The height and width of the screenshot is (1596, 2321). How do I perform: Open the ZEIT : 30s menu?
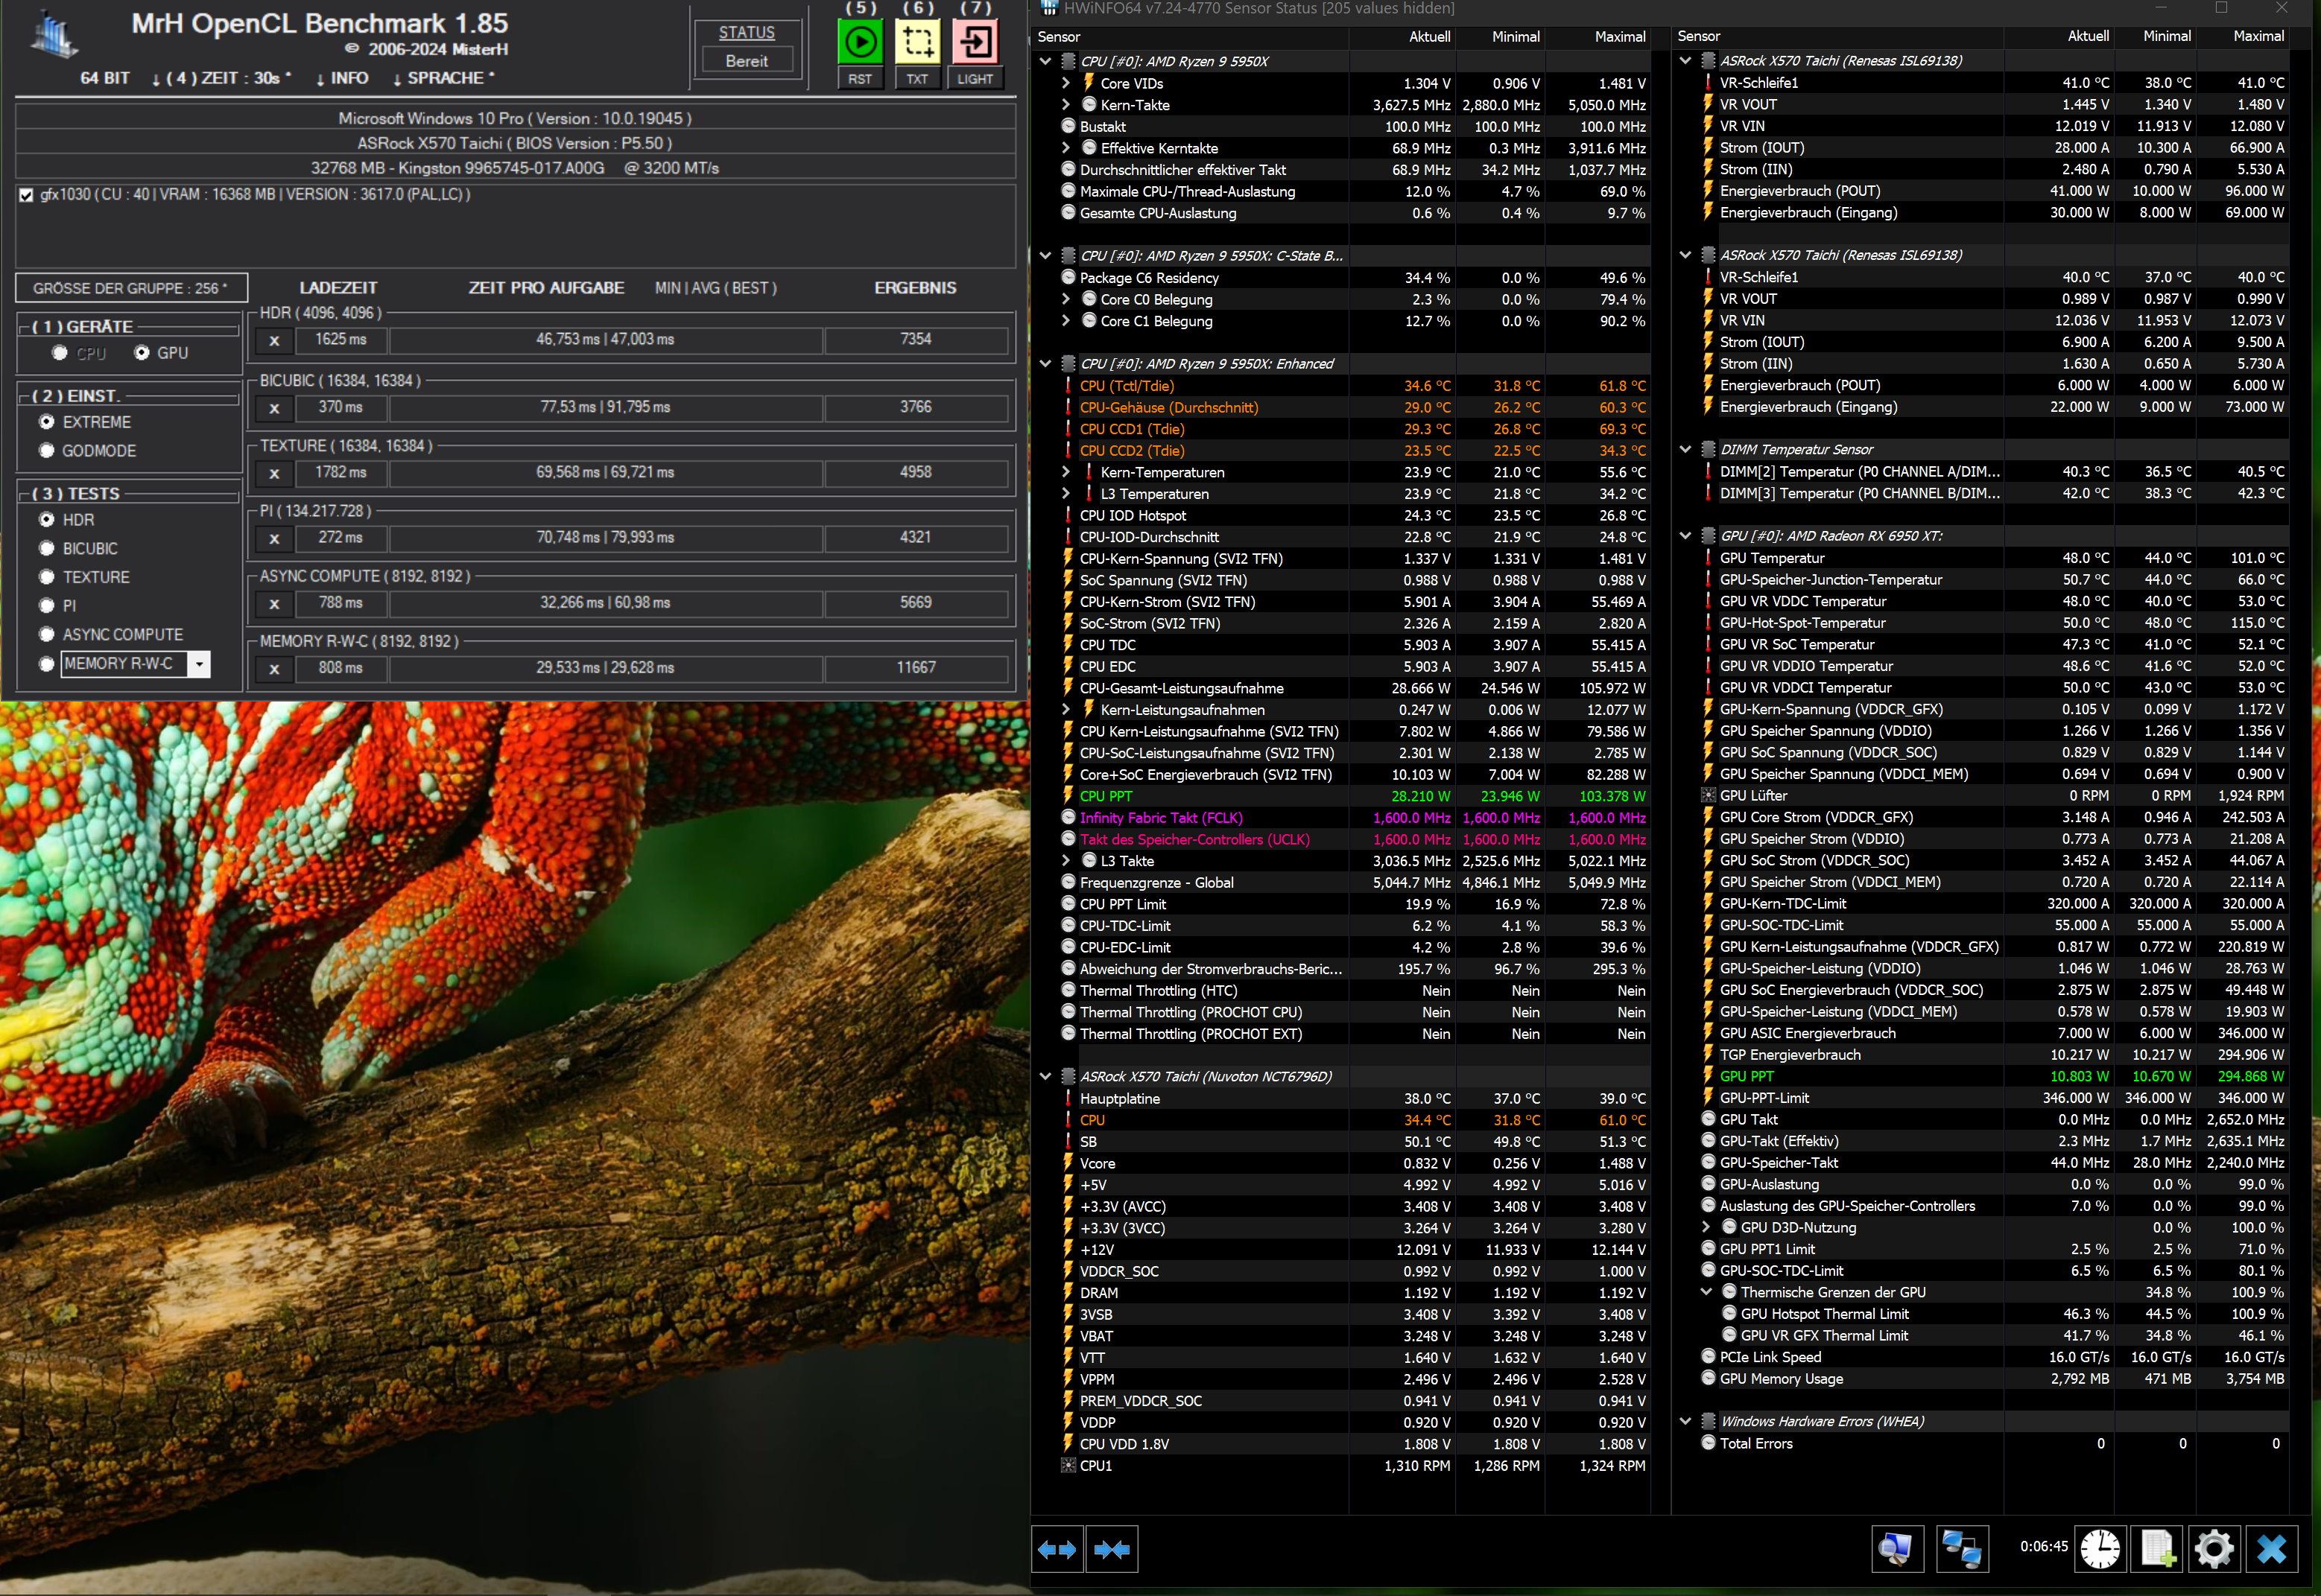click(x=221, y=78)
